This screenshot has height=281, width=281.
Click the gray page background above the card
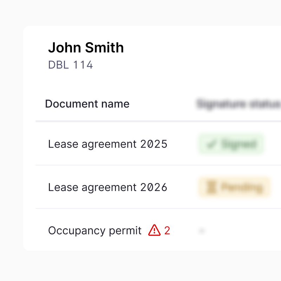[x=140, y=12]
